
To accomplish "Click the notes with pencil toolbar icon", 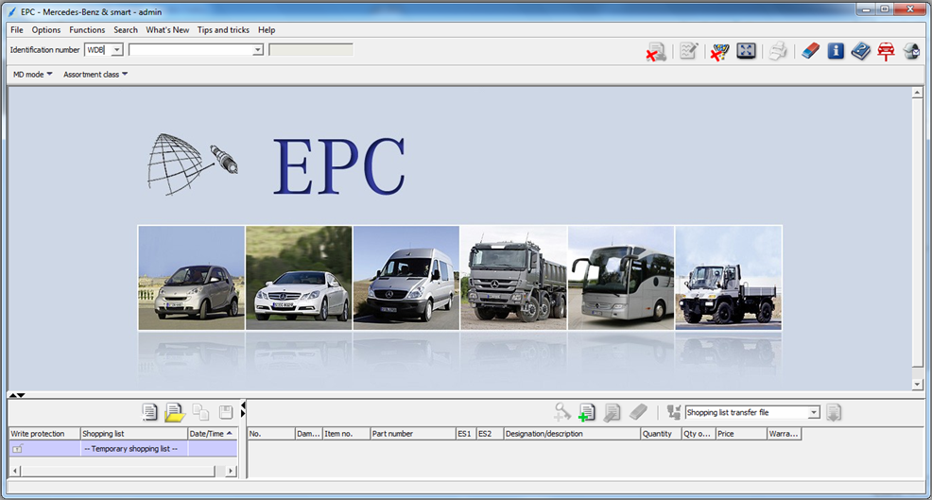I will [x=688, y=51].
